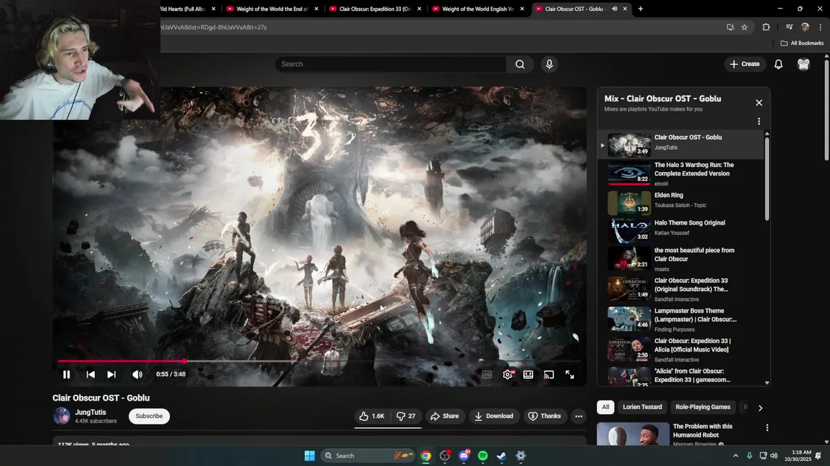This screenshot has width=830, height=466.
Task: Open the Lampmaster Boss Theme thumbnail
Action: [629, 318]
